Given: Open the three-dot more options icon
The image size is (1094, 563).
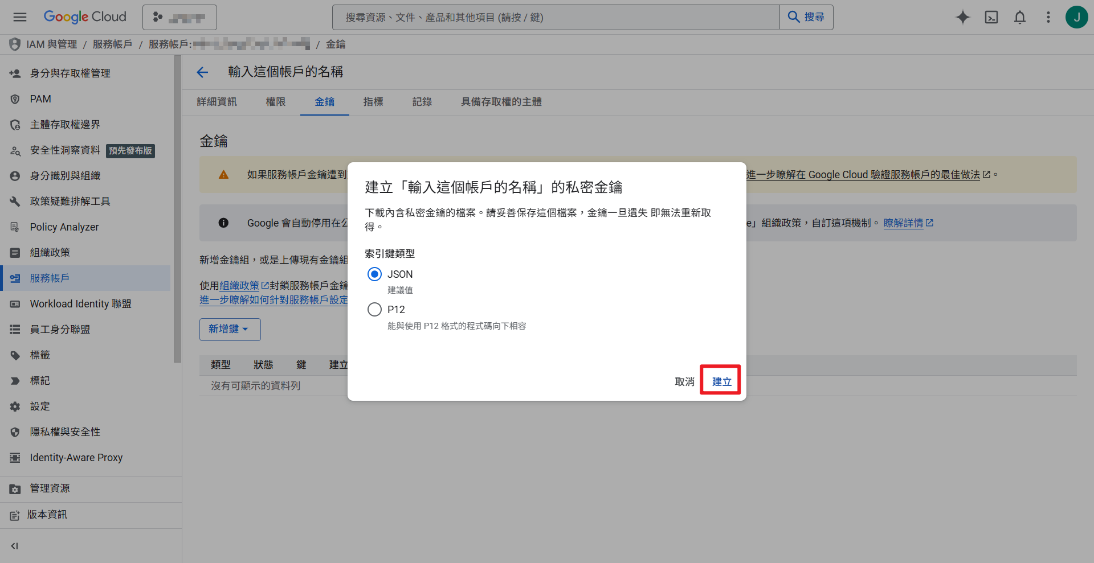Looking at the screenshot, I should pyautogui.click(x=1048, y=17).
